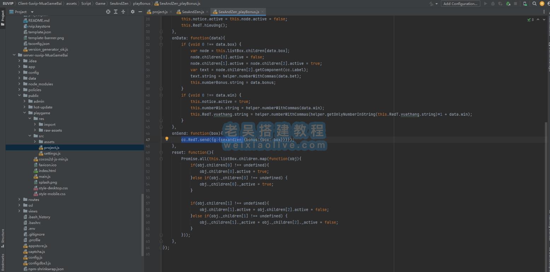
Task: Click the Expand All icon in Project panel
Action: (116, 12)
